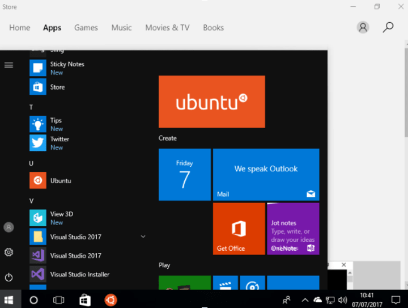The image size is (408, 308).
Task: Open the Friday 7 calendar tile
Action: tap(185, 175)
